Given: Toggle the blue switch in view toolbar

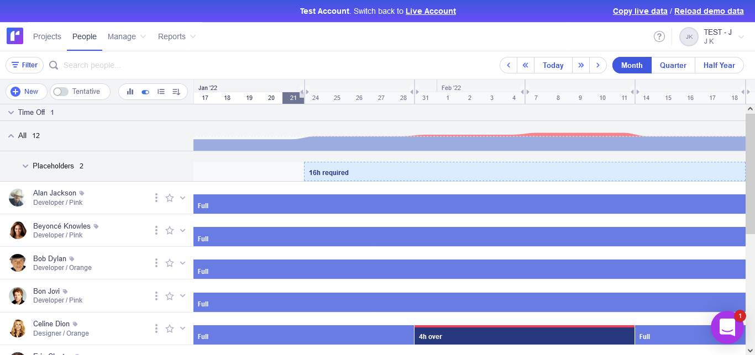Looking at the screenshot, I should point(145,91).
